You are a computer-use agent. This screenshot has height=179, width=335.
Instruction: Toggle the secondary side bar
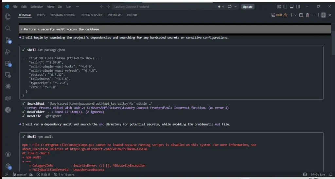[298, 7]
